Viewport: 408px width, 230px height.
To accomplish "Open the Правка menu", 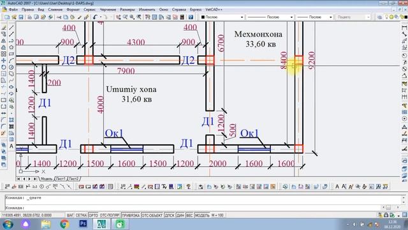I will click(x=27, y=10).
